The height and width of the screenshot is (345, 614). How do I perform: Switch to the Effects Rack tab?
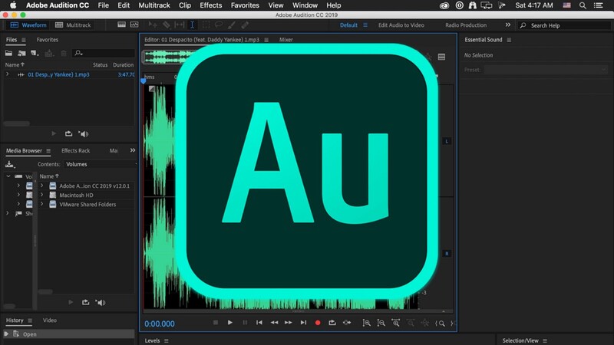click(76, 151)
